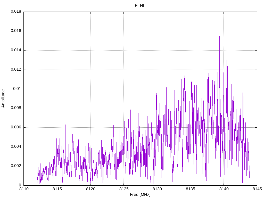Click x-axis tick label 8115

[57, 189]
